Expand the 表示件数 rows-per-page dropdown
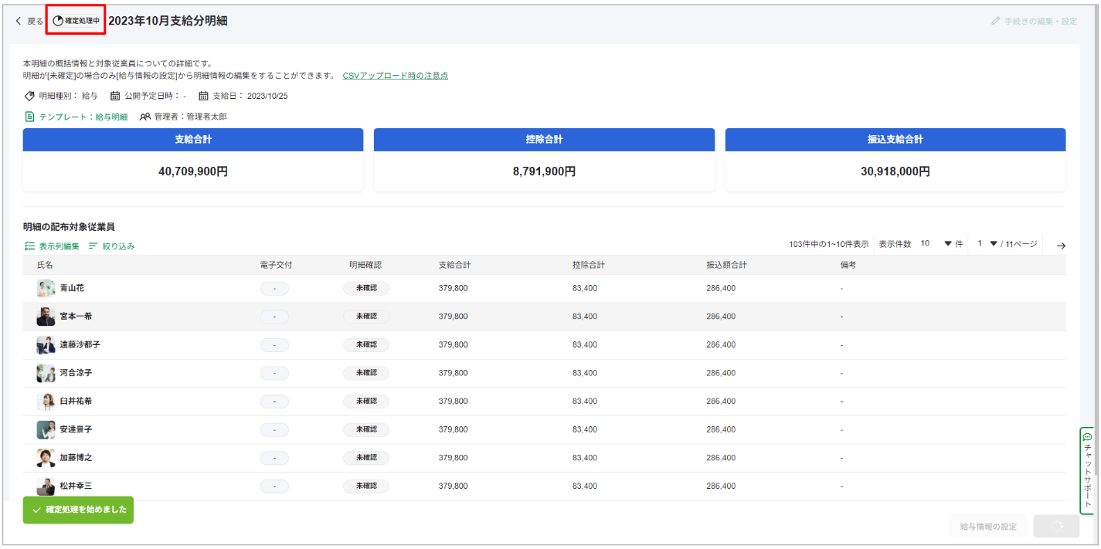 click(x=948, y=244)
